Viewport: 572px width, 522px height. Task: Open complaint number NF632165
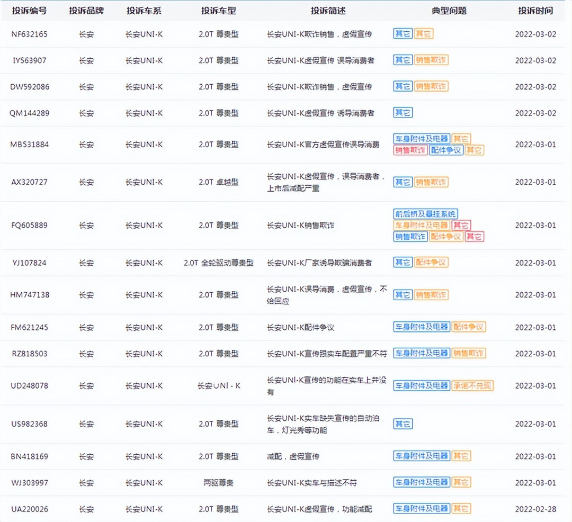tap(29, 34)
